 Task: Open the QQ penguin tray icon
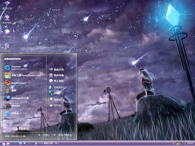tap(177, 143)
